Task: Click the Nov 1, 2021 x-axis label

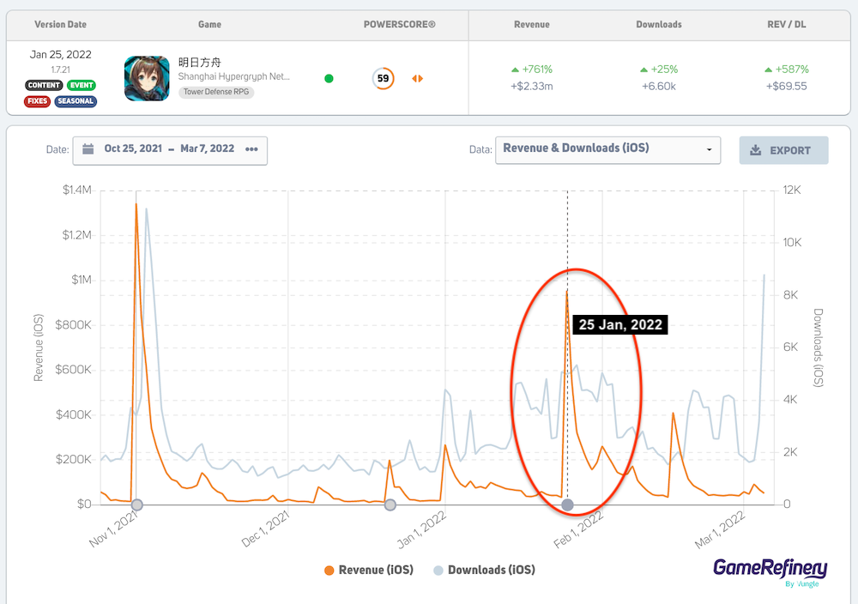Action: 113,528
